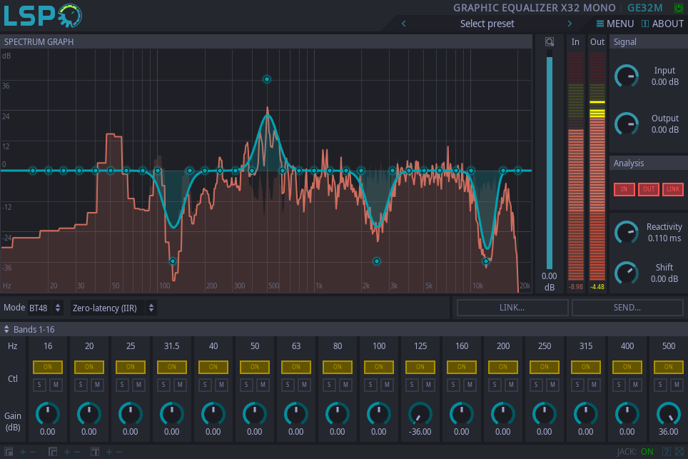Click the green power bypass icon
This screenshot has height=459, width=688.
(x=677, y=8)
